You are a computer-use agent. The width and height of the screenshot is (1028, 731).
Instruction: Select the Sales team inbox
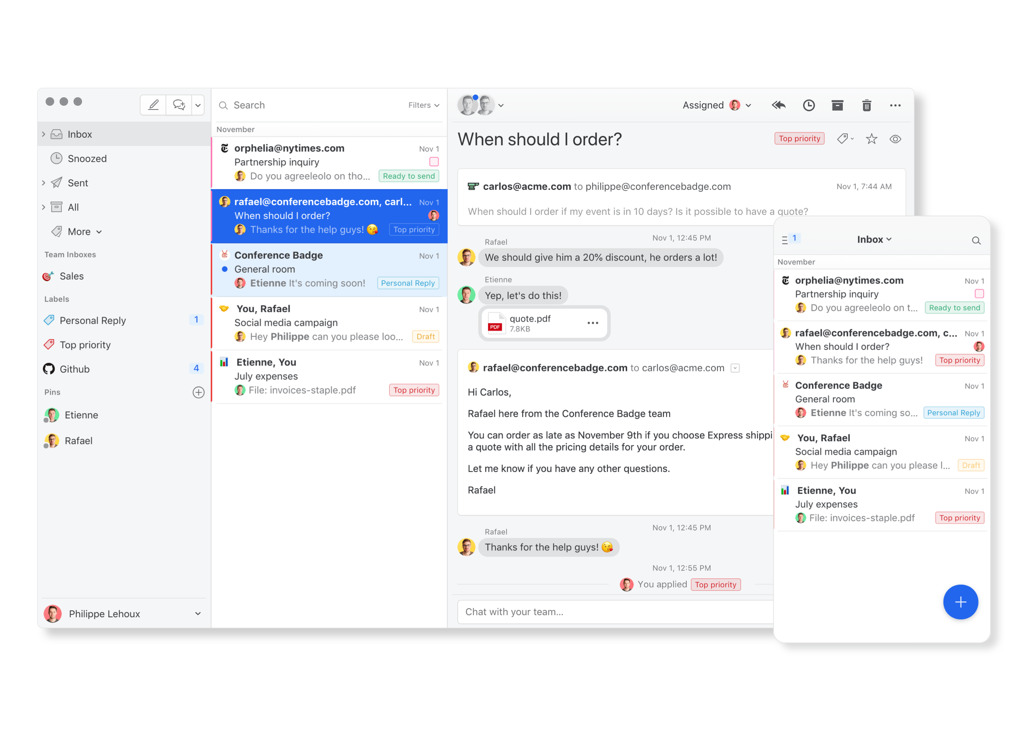pos(71,276)
